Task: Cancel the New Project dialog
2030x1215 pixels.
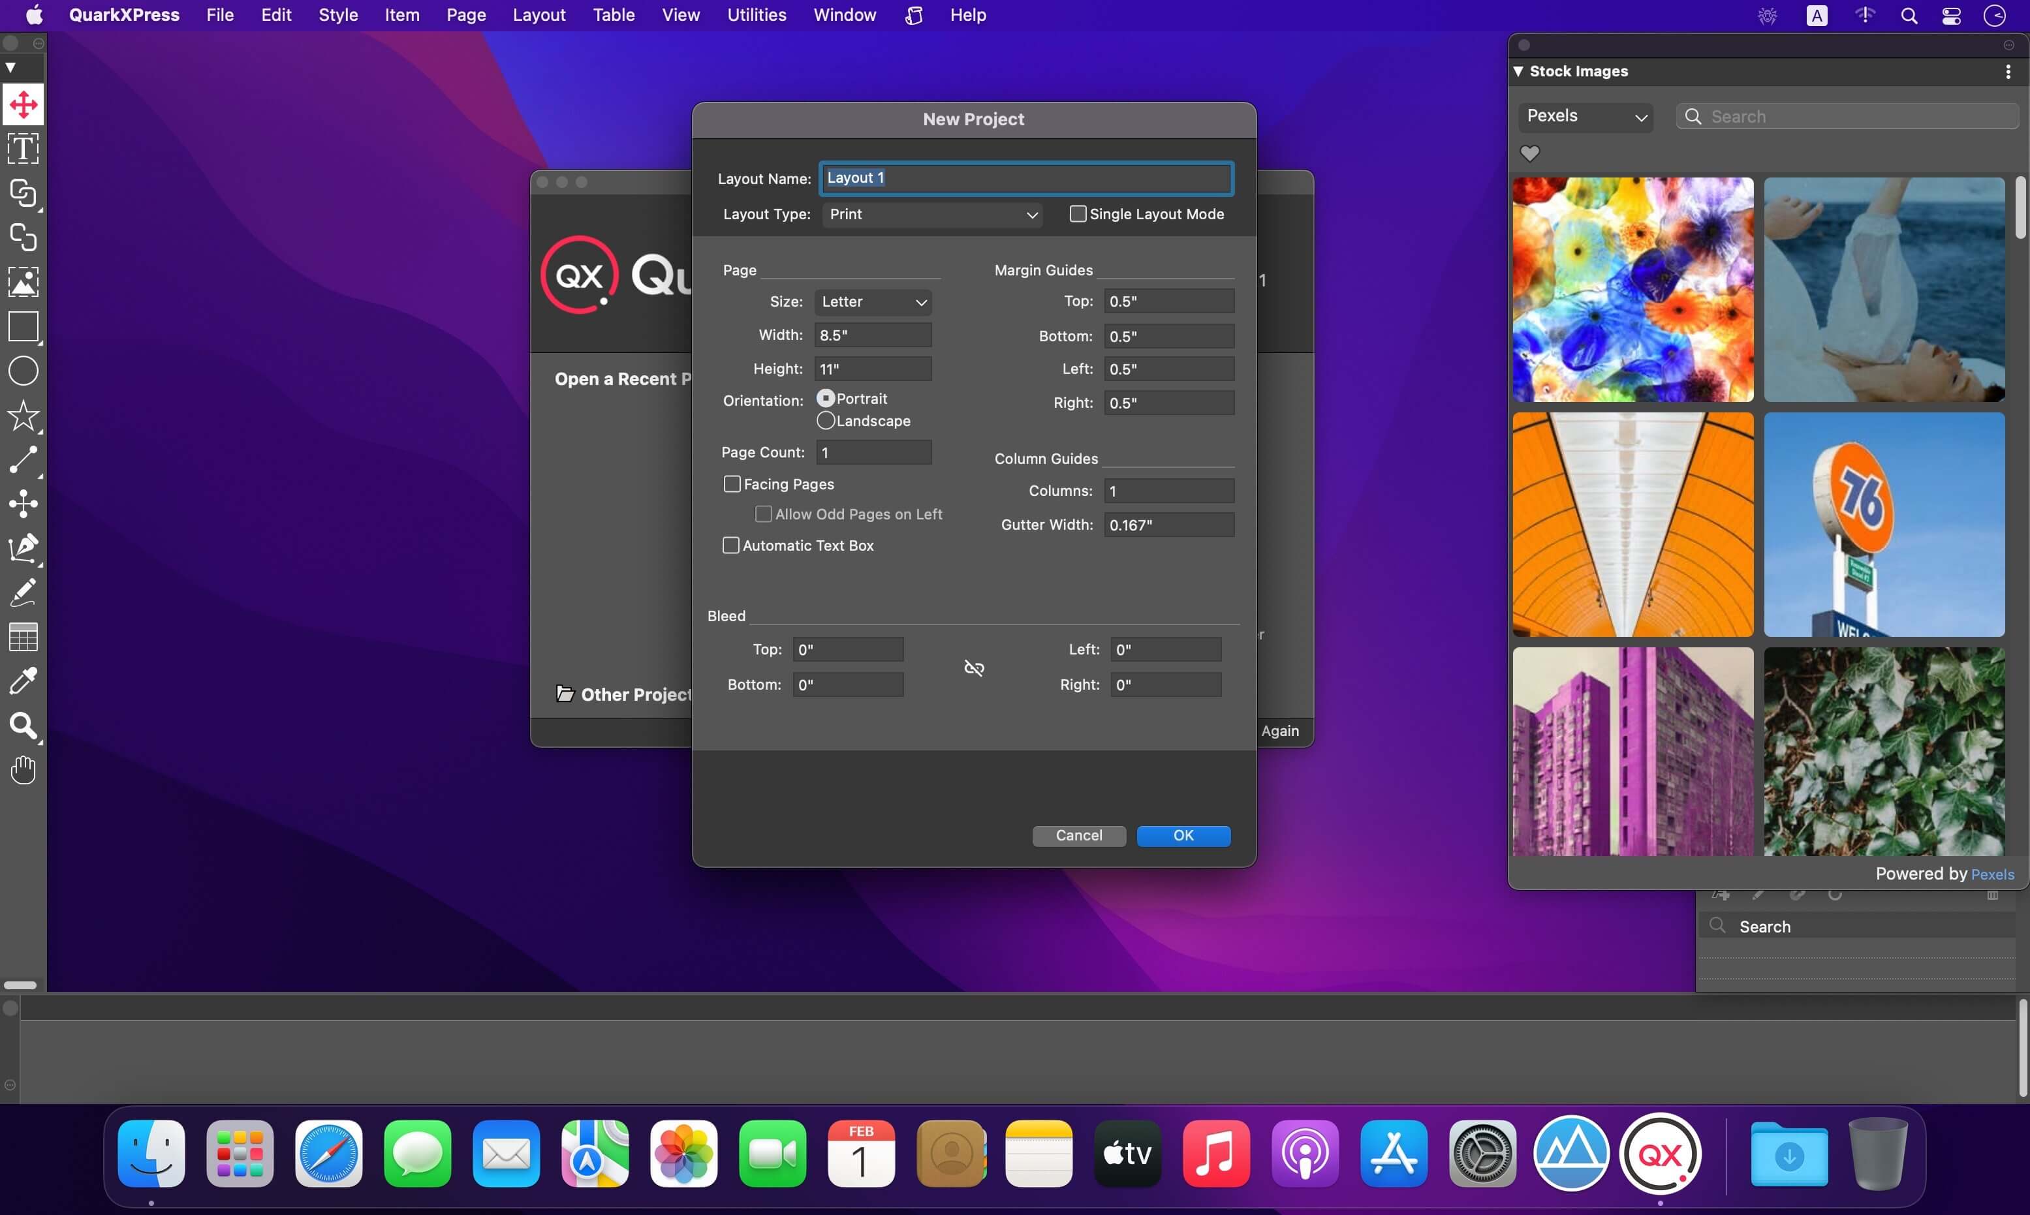Action: point(1078,836)
